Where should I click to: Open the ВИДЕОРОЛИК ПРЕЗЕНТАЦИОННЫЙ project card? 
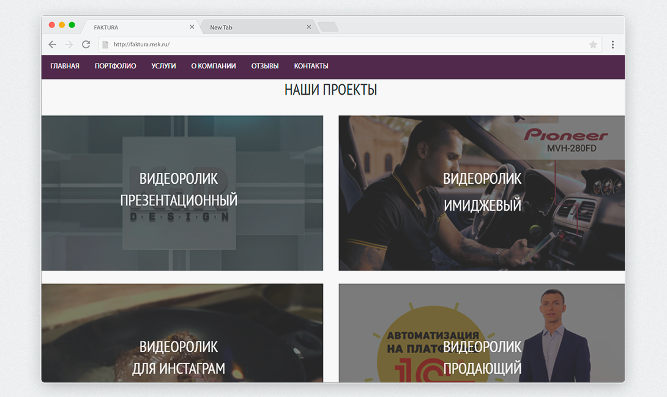click(182, 193)
